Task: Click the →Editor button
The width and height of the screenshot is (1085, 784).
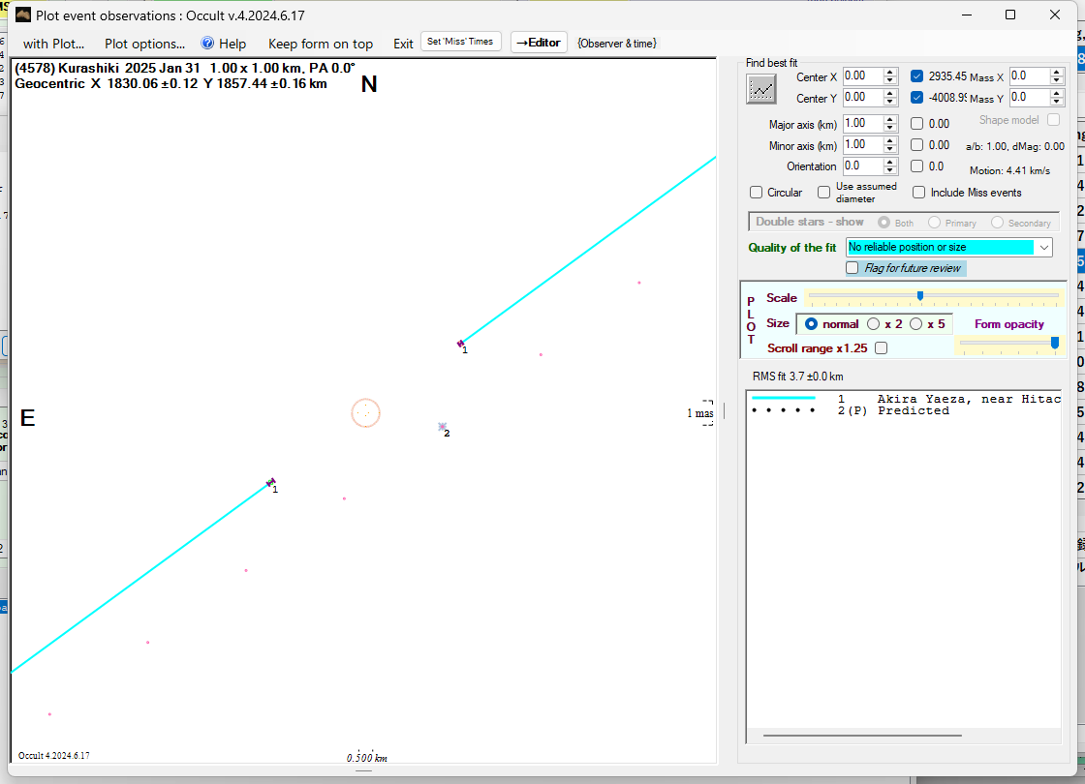Action: point(538,43)
